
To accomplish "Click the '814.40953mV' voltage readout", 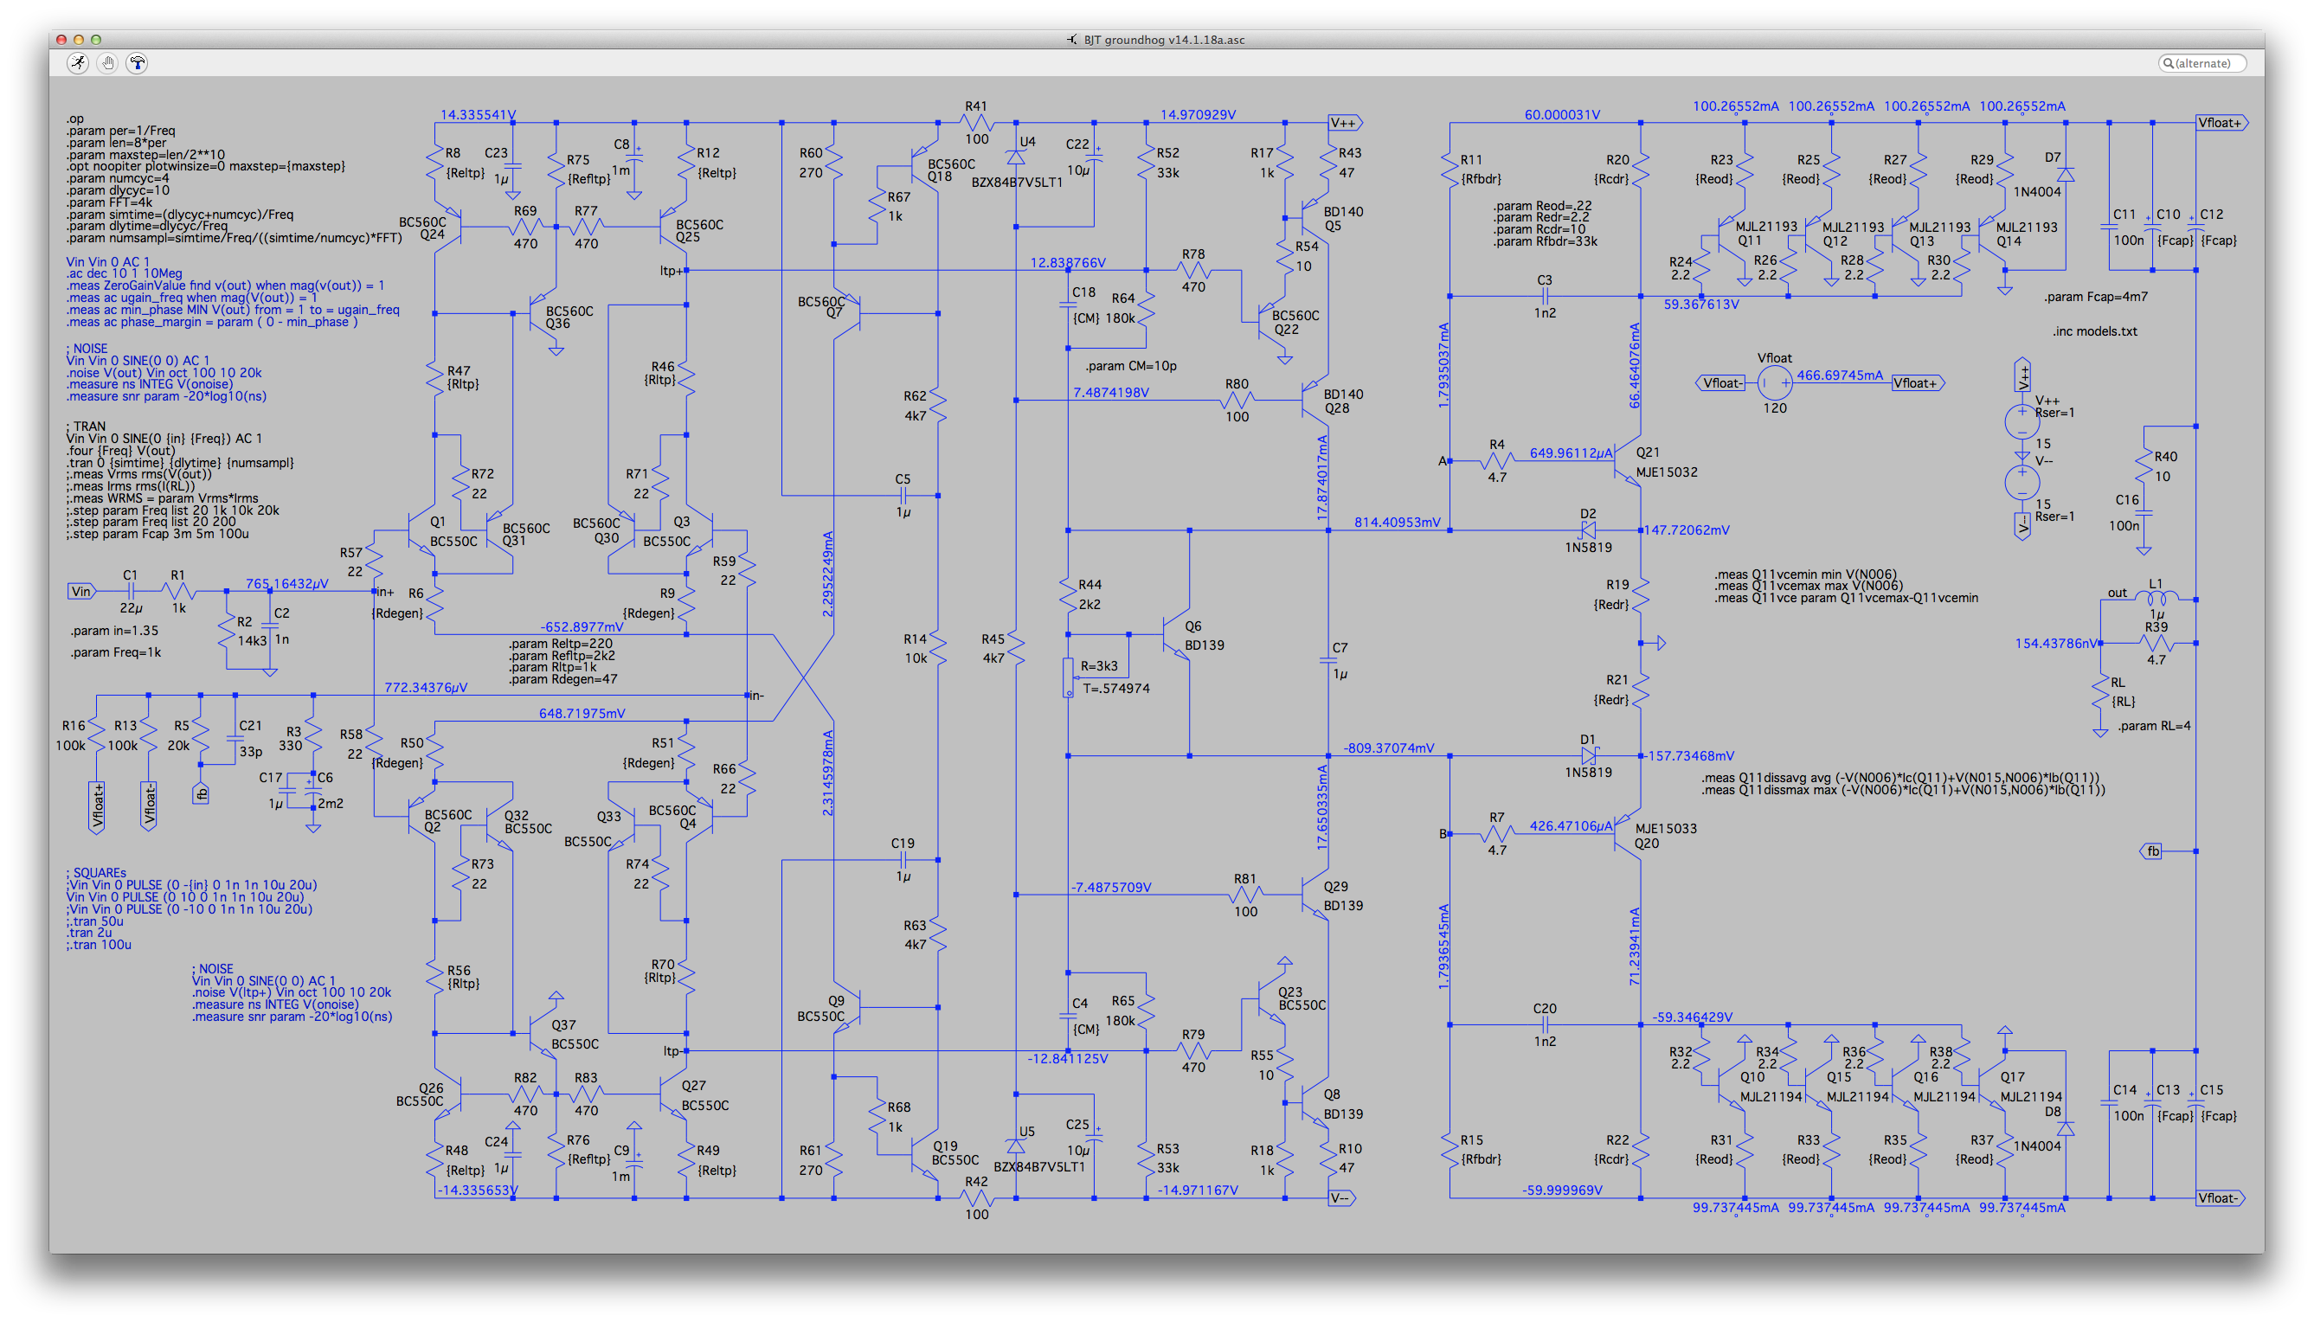I will [1397, 522].
